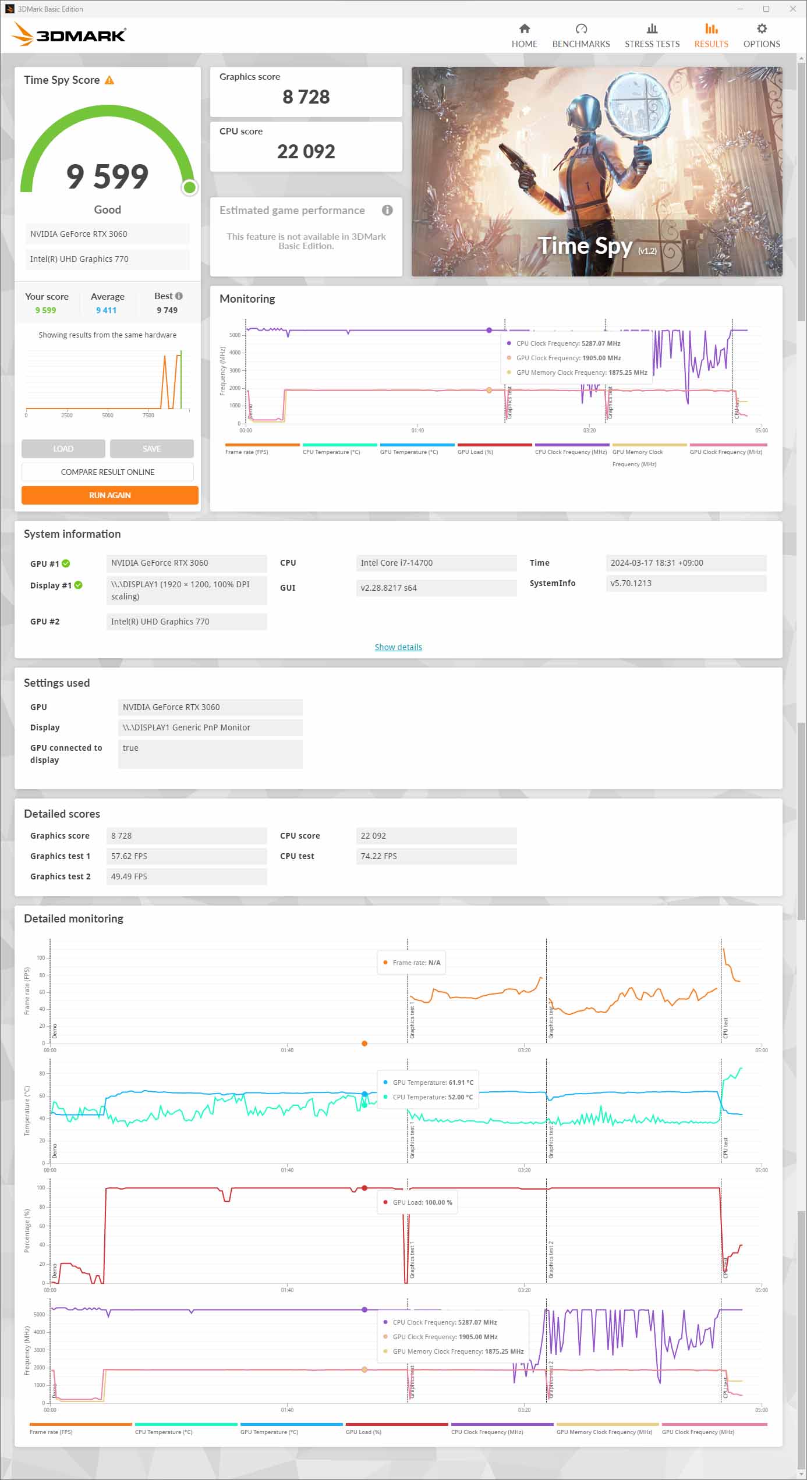Toggle GPU Memory Clock Frequency legend, Detailed monitoring
The width and height of the screenshot is (807, 1480).
607,1429
